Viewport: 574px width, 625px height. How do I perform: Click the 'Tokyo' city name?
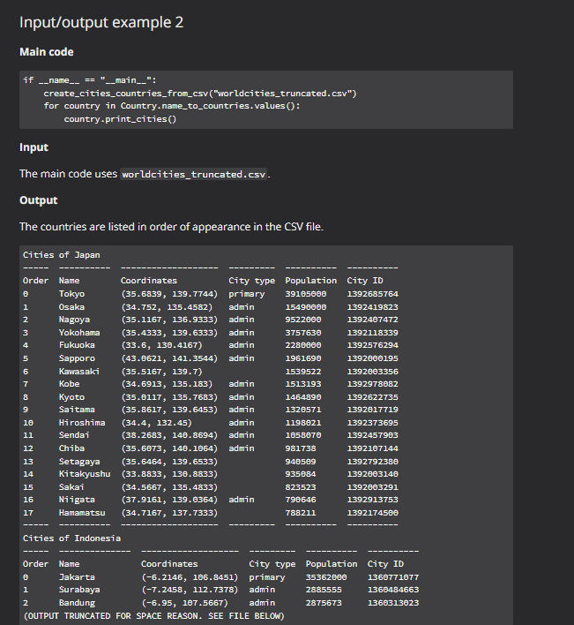click(71, 294)
